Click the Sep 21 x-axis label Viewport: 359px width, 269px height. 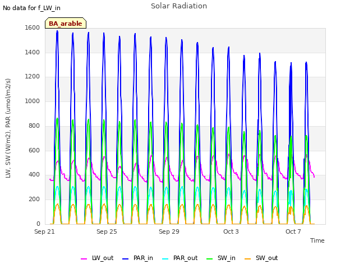(x=44, y=231)
